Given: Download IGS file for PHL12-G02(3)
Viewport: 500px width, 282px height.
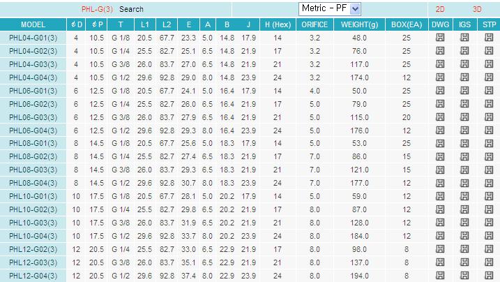Looking at the screenshot, I should coord(464,249).
